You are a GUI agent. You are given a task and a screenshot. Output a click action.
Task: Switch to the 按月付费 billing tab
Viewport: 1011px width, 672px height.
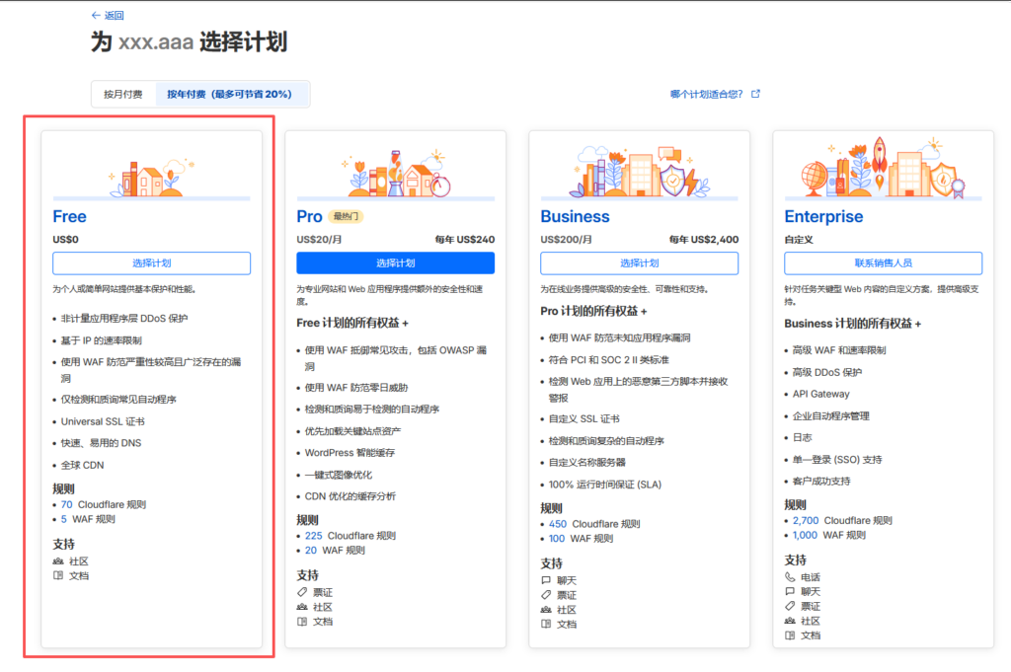click(122, 94)
